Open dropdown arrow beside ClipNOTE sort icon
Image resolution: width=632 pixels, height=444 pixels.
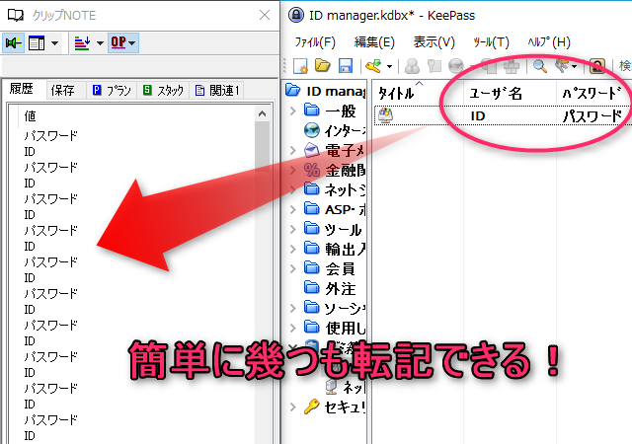[x=100, y=42]
